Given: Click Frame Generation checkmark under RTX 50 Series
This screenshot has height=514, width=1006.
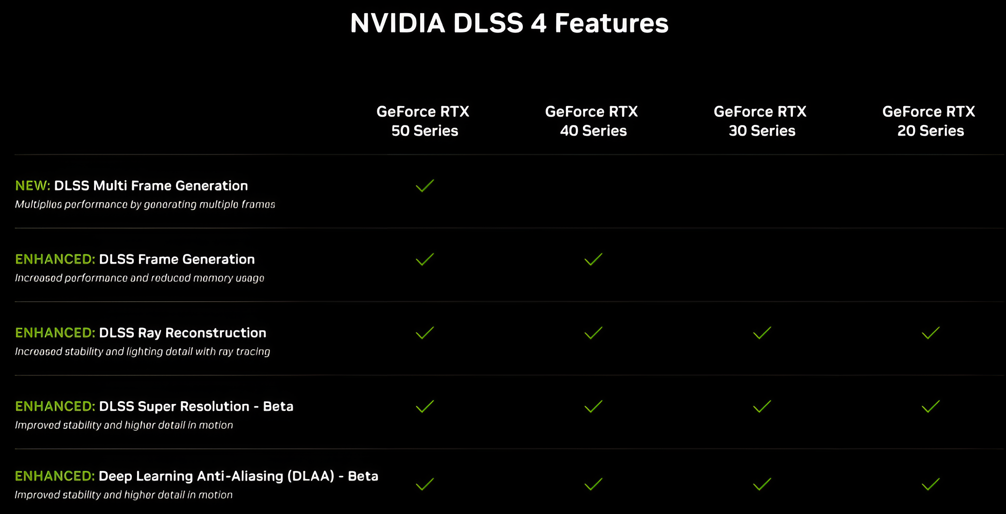Looking at the screenshot, I should point(425,259).
